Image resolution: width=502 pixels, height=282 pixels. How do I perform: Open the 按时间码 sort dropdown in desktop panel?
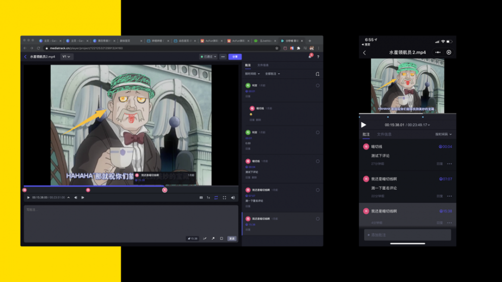(253, 74)
